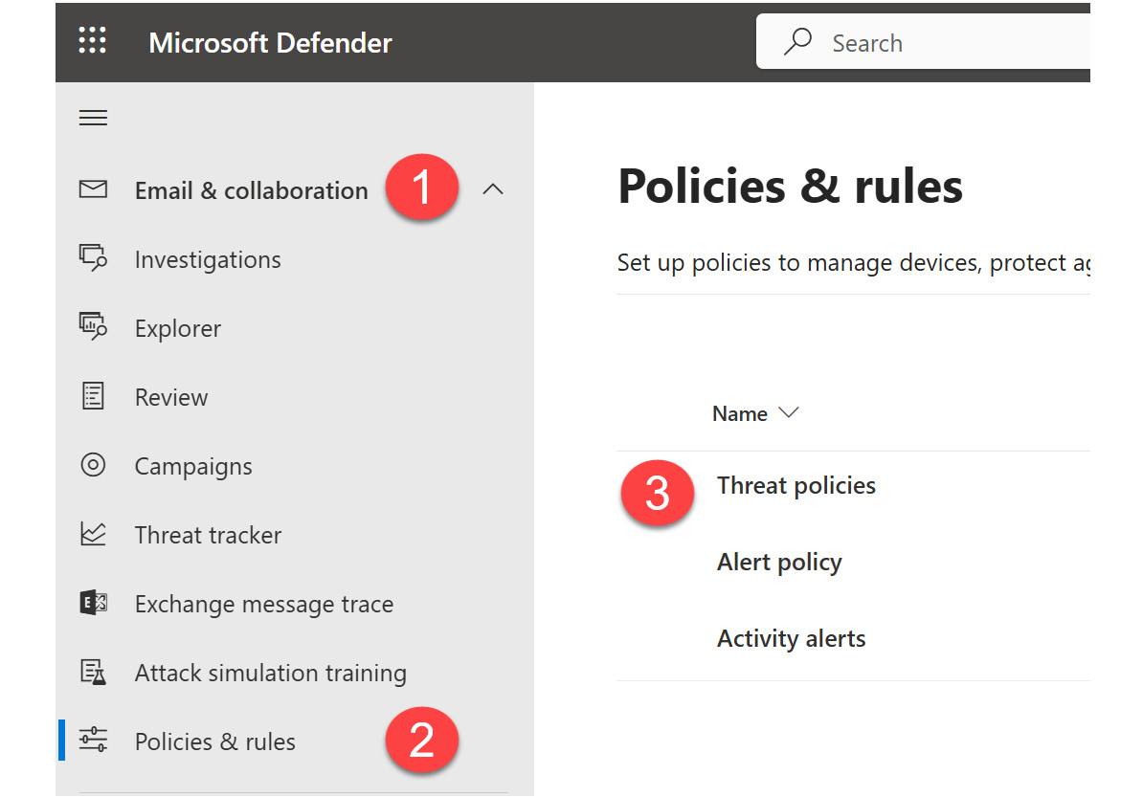Image resolution: width=1143 pixels, height=797 pixels.
Task: Click the Exchange message trace icon
Action: (x=93, y=603)
